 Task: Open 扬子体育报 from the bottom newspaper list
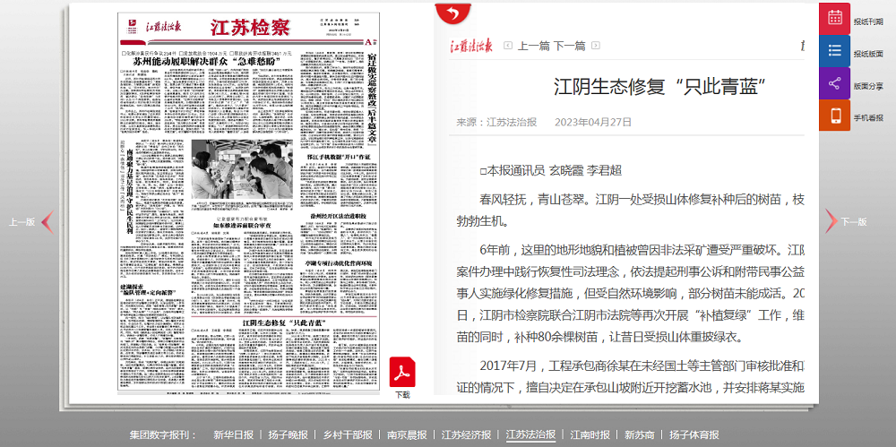694,434
